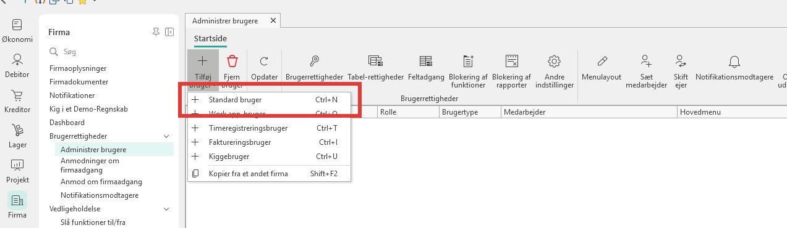The image size is (787, 228).
Task: Open Firmadokumenter in the tree
Action: (79, 81)
